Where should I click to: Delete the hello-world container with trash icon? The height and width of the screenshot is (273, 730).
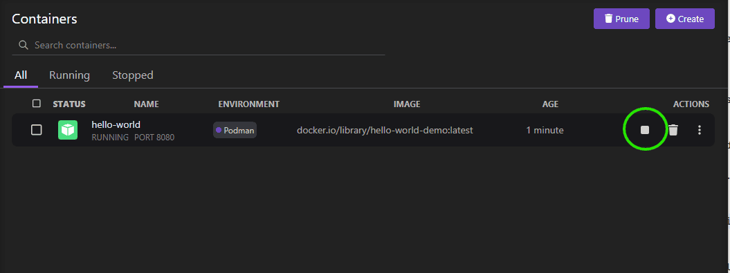[673, 130]
